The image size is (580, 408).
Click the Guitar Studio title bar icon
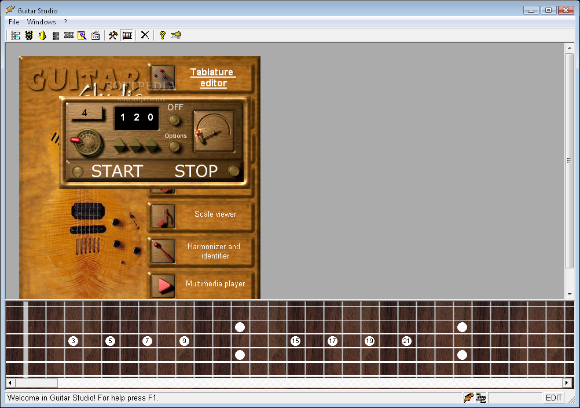10,10
